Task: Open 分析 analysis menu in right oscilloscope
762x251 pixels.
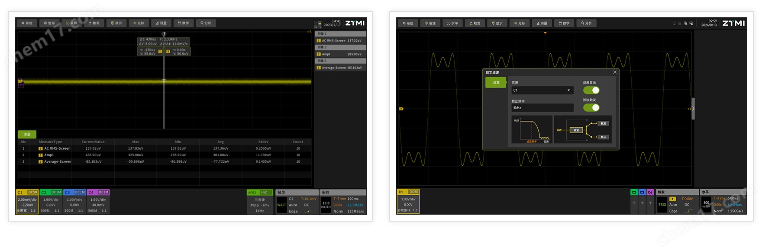Action: click(x=587, y=23)
